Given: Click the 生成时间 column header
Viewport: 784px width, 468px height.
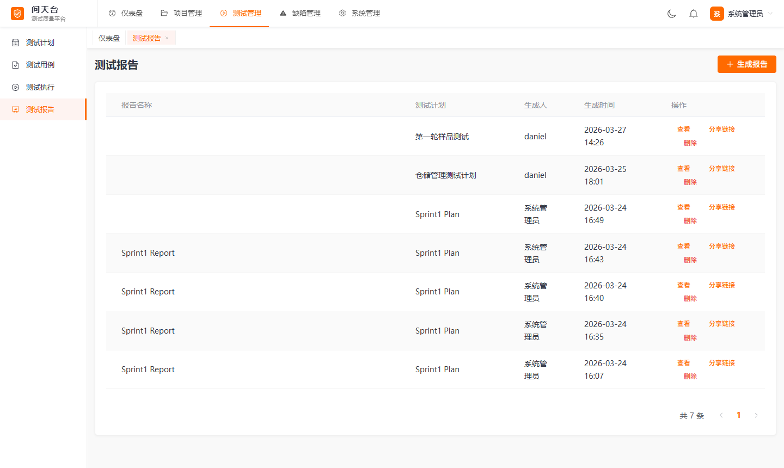Looking at the screenshot, I should (x=599, y=105).
